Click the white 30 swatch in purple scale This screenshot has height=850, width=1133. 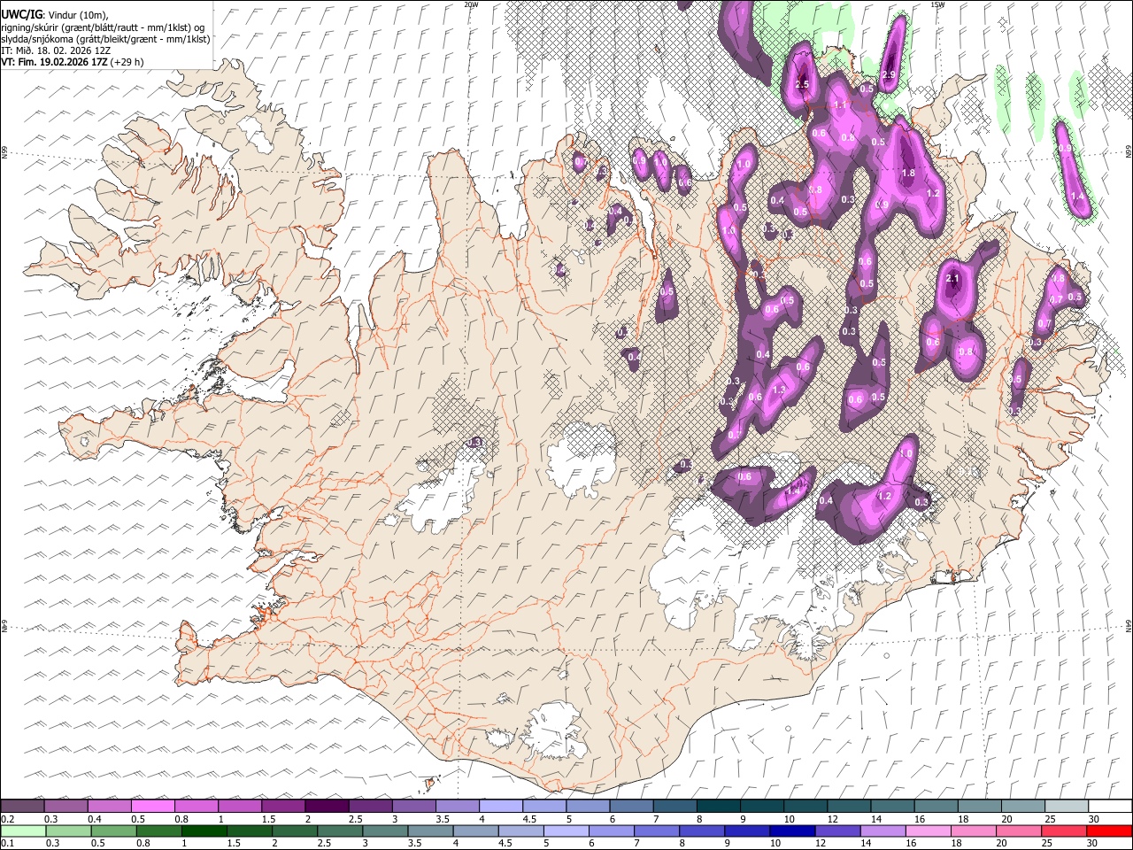pos(1109,807)
